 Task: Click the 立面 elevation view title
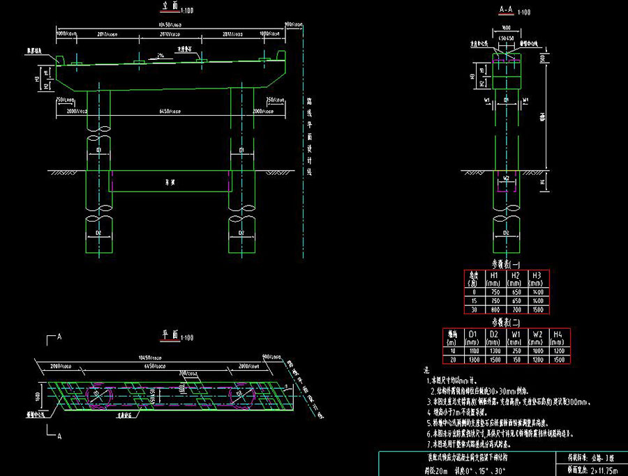[x=170, y=6]
